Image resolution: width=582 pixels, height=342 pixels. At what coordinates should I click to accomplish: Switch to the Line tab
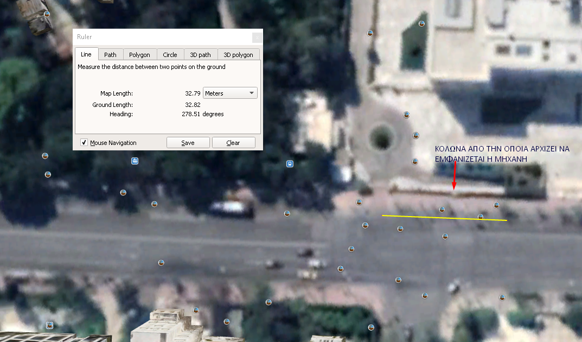(x=86, y=54)
